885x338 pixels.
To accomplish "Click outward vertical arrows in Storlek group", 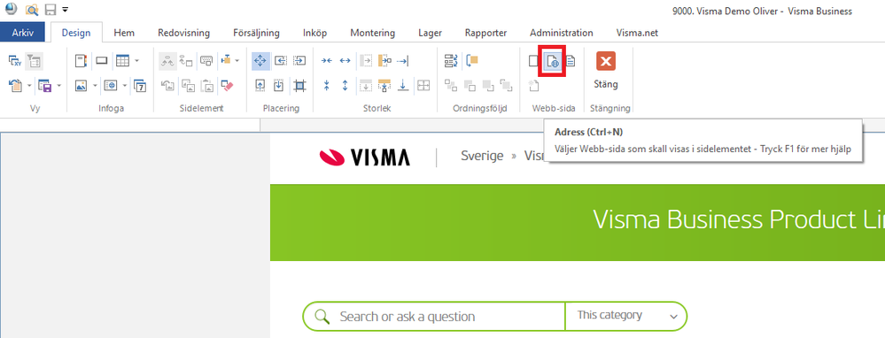I will click(x=345, y=86).
